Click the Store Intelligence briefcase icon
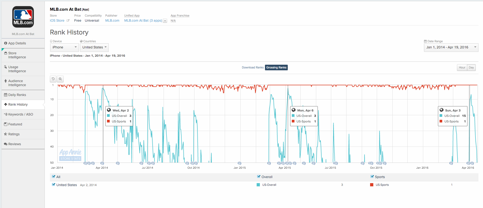 tap(6, 53)
